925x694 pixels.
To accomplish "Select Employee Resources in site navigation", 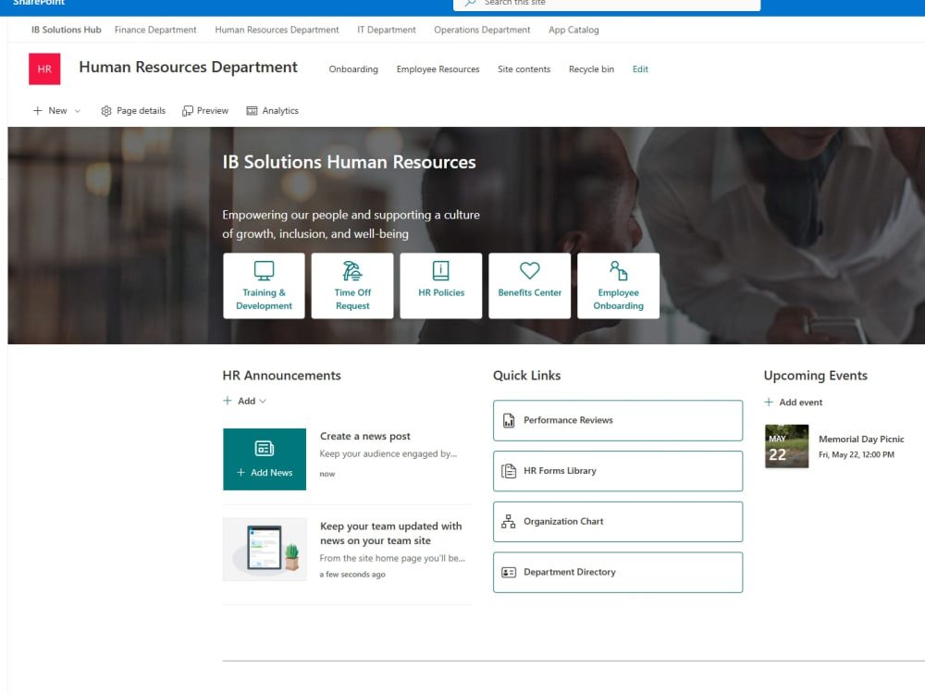I will coord(438,69).
